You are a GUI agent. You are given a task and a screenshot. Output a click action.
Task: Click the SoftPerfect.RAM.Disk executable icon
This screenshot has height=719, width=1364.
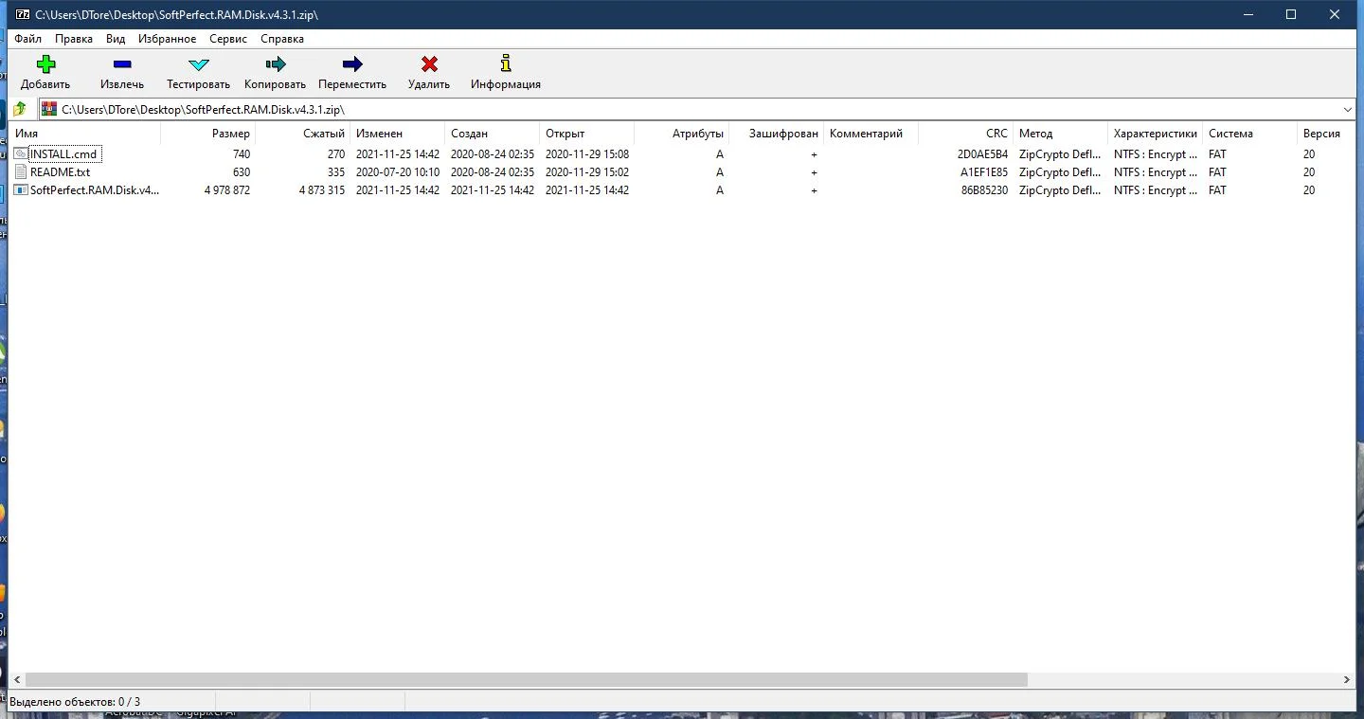click(22, 189)
